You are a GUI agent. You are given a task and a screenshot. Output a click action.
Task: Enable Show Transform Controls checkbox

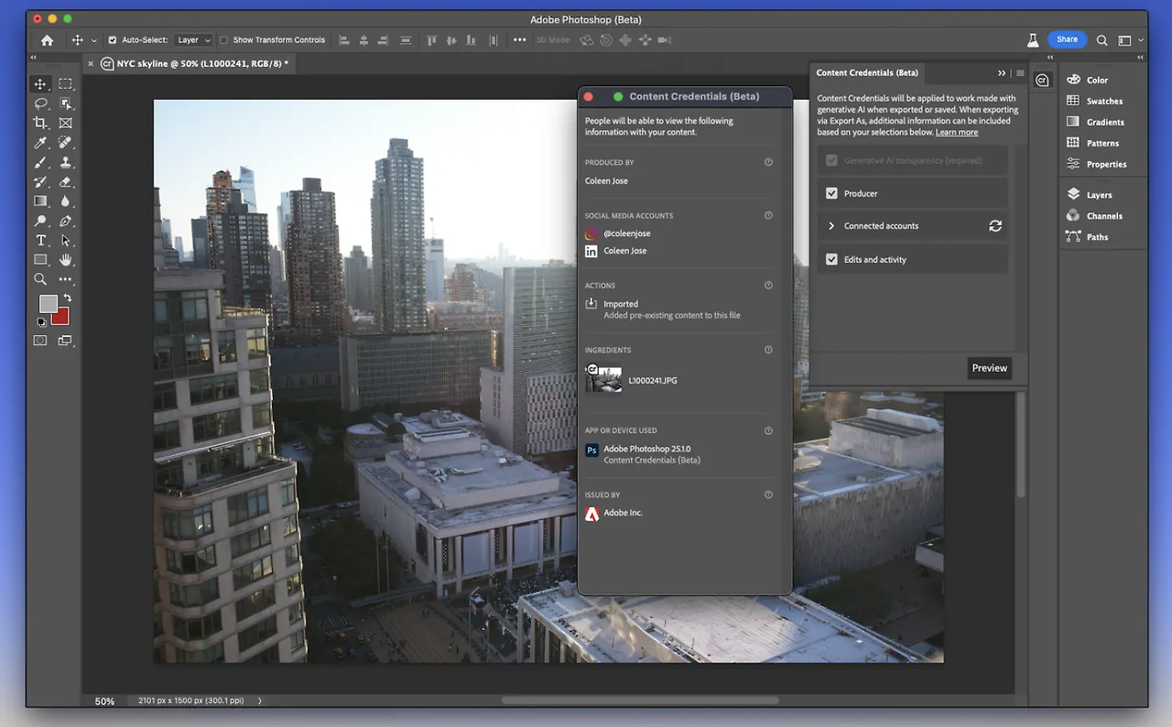(x=223, y=40)
